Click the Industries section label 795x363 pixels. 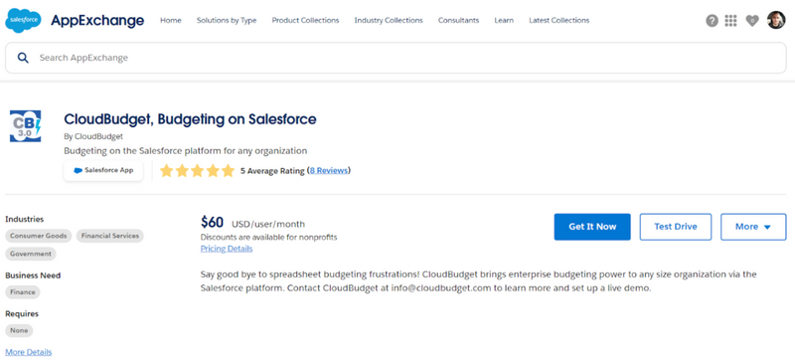point(24,220)
